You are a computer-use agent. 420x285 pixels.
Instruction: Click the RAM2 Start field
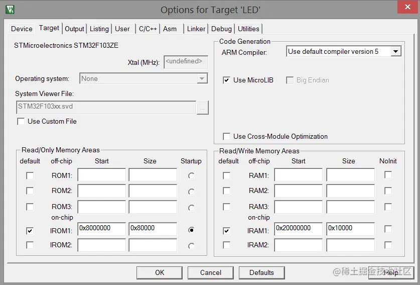299,191
